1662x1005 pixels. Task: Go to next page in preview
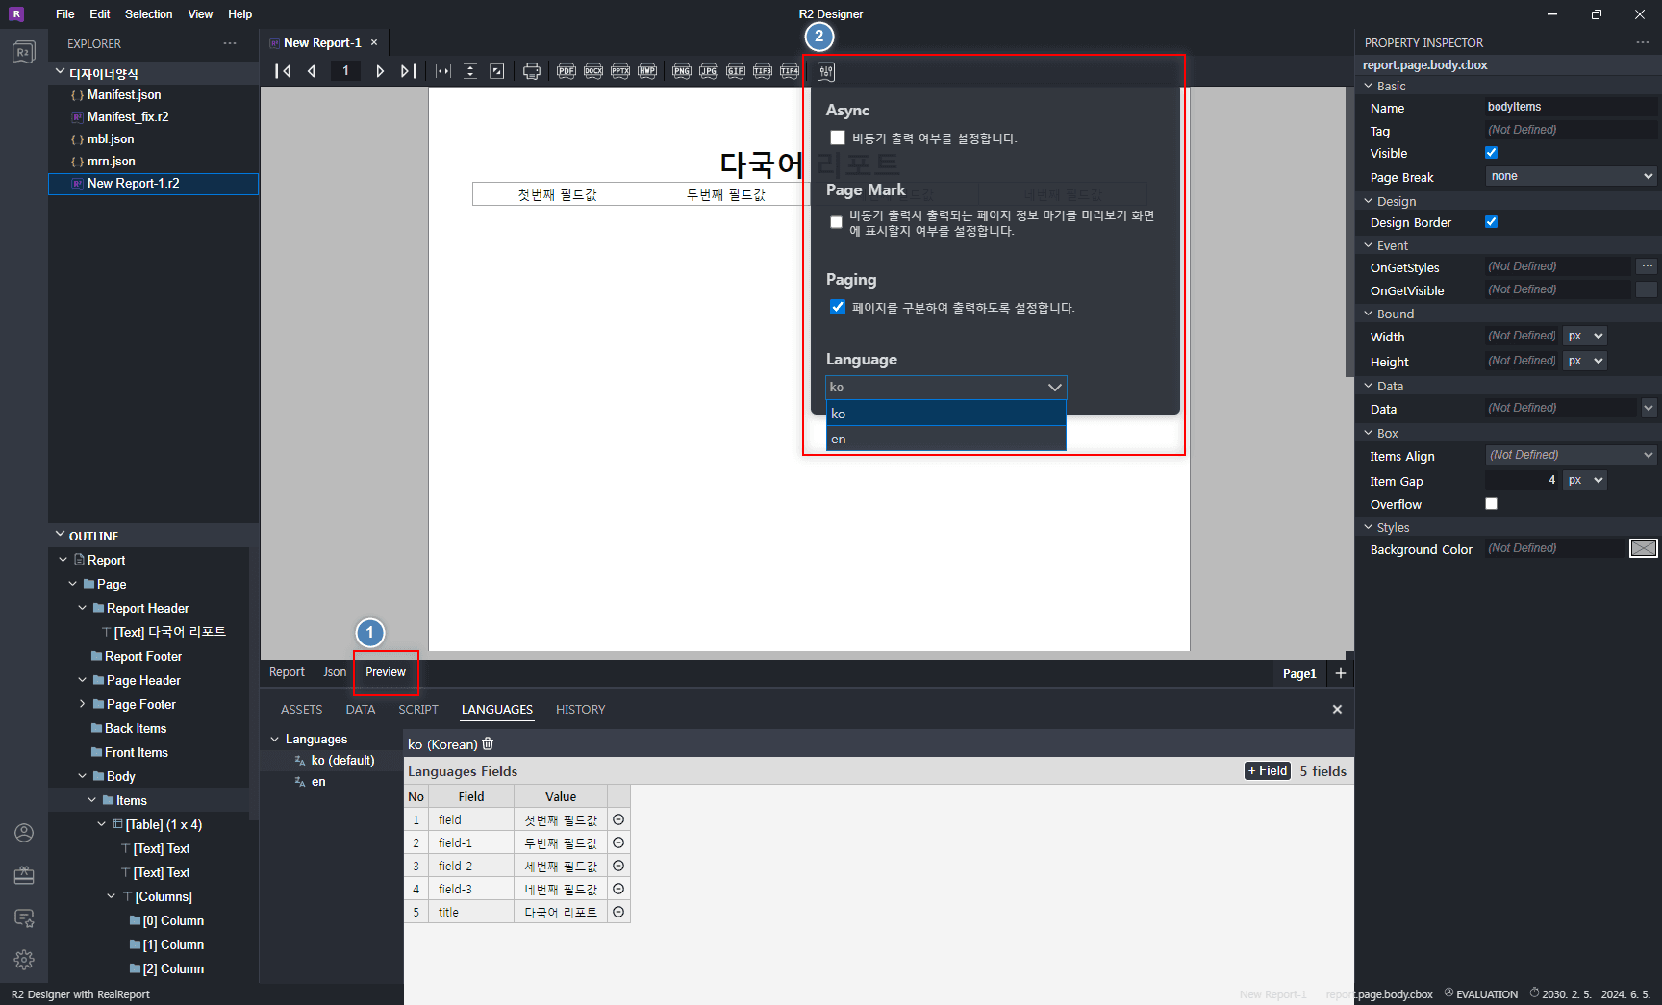tap(380, 71)
